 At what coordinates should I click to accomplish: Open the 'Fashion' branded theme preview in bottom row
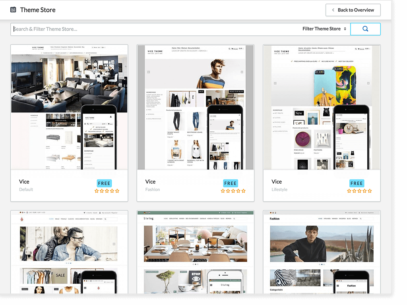coord(322,252)
